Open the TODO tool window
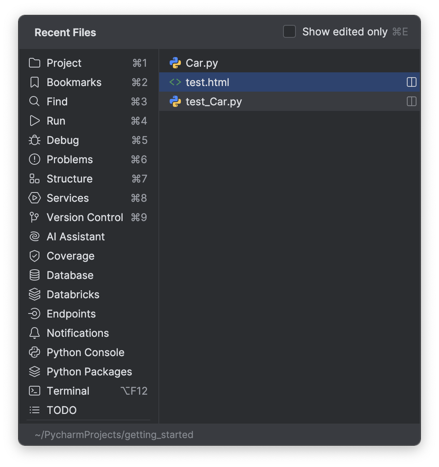The width and height of the screenshot is (439, 467). 62,410
